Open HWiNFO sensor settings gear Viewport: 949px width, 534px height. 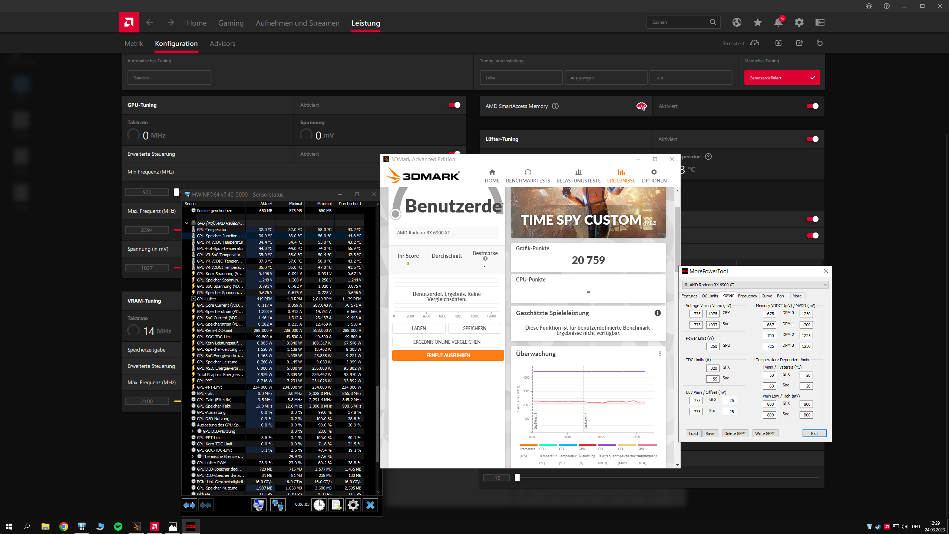tap(353, 505)
